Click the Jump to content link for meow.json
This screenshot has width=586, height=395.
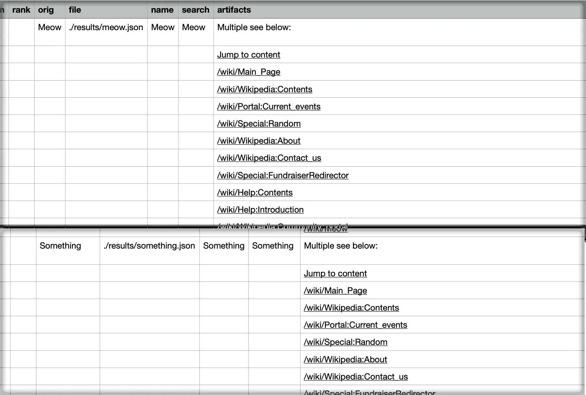coord(248,55)
